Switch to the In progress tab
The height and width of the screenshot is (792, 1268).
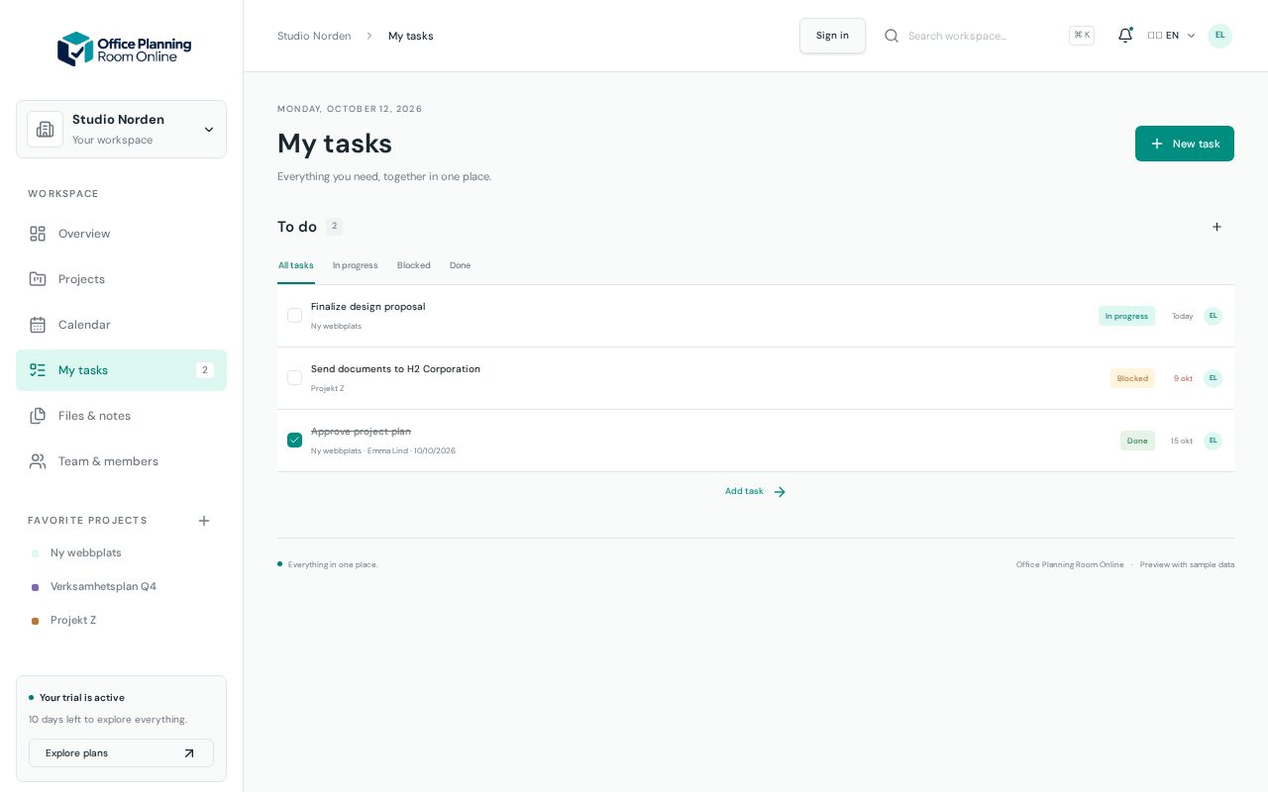click(x=356, y=265)
